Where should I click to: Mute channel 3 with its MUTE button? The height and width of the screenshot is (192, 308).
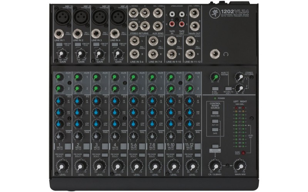[105, 146]
